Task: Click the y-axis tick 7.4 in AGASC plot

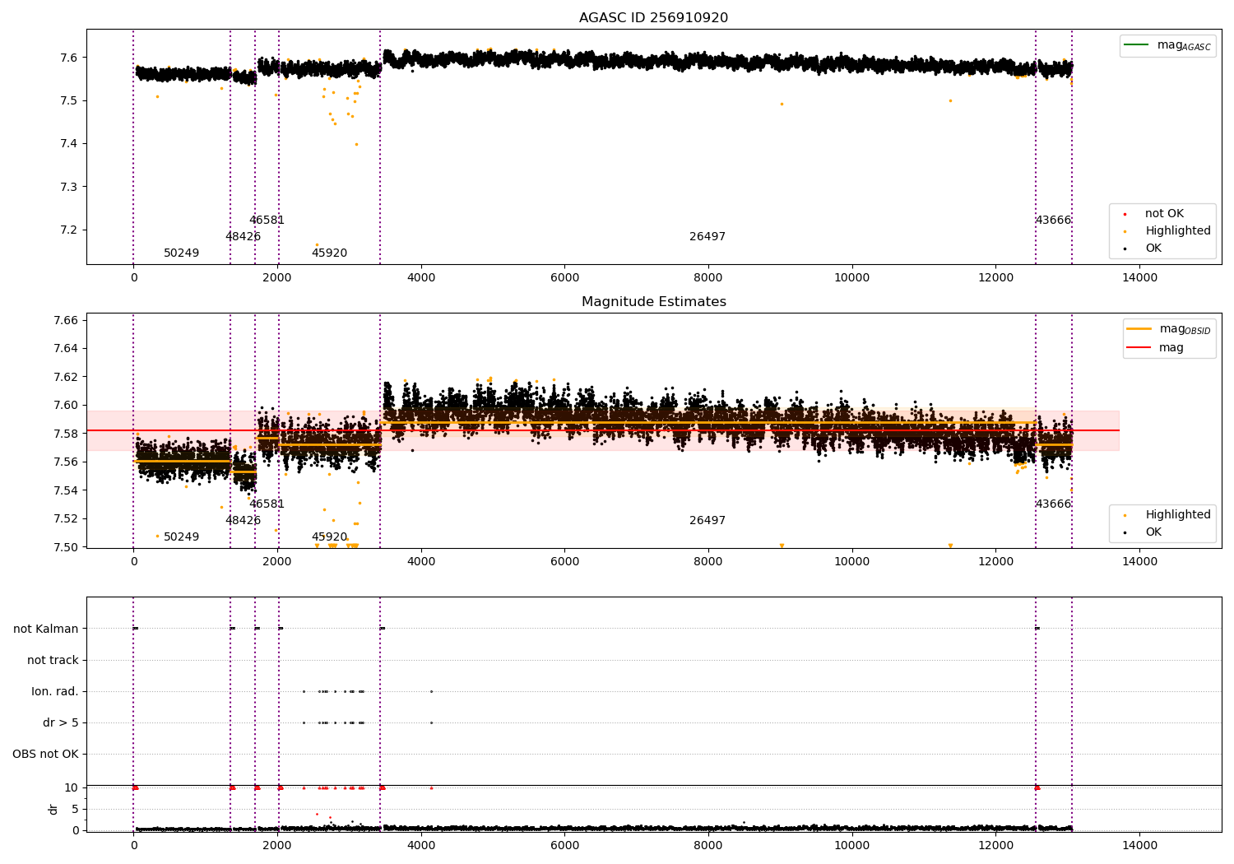Action: tap(69, 144)
